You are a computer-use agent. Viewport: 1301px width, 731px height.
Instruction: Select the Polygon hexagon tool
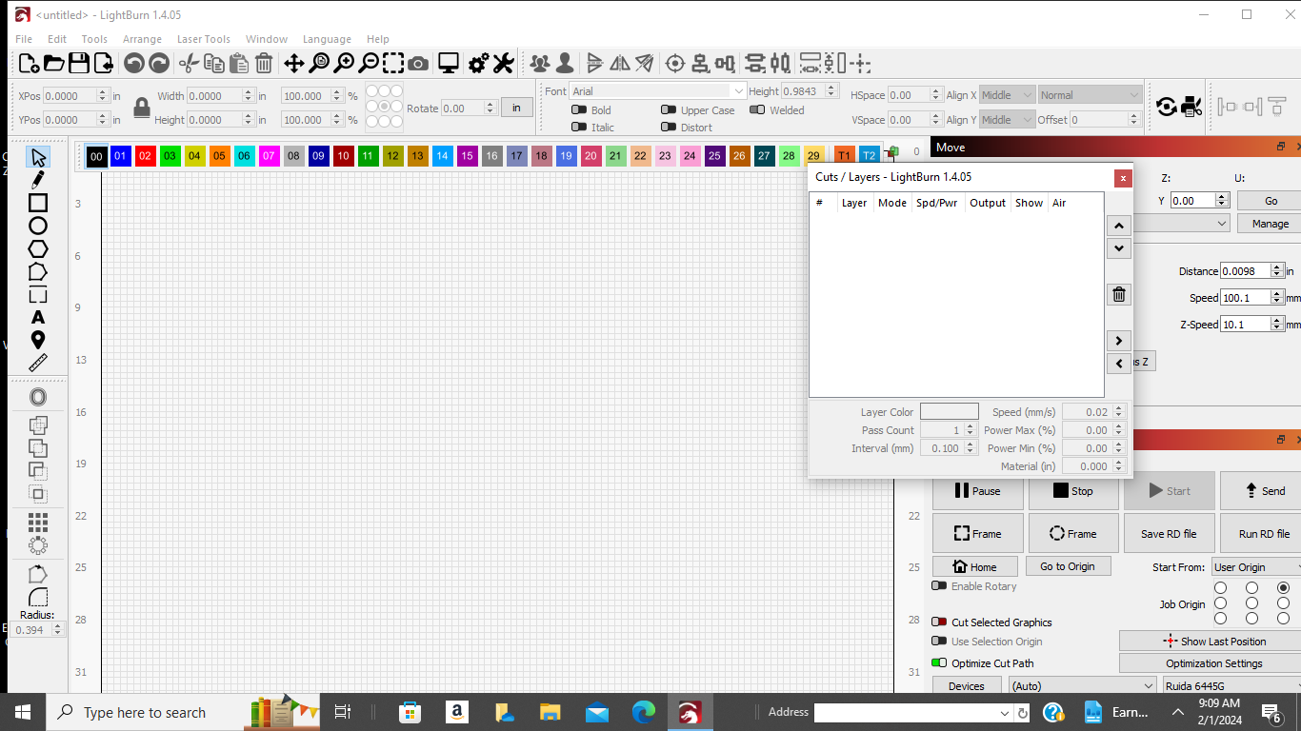tap(38, 248)
